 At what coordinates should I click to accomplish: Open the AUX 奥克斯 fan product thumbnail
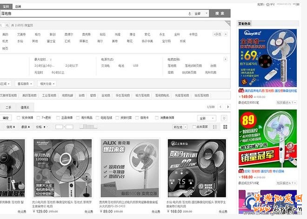tap(130, 168)
